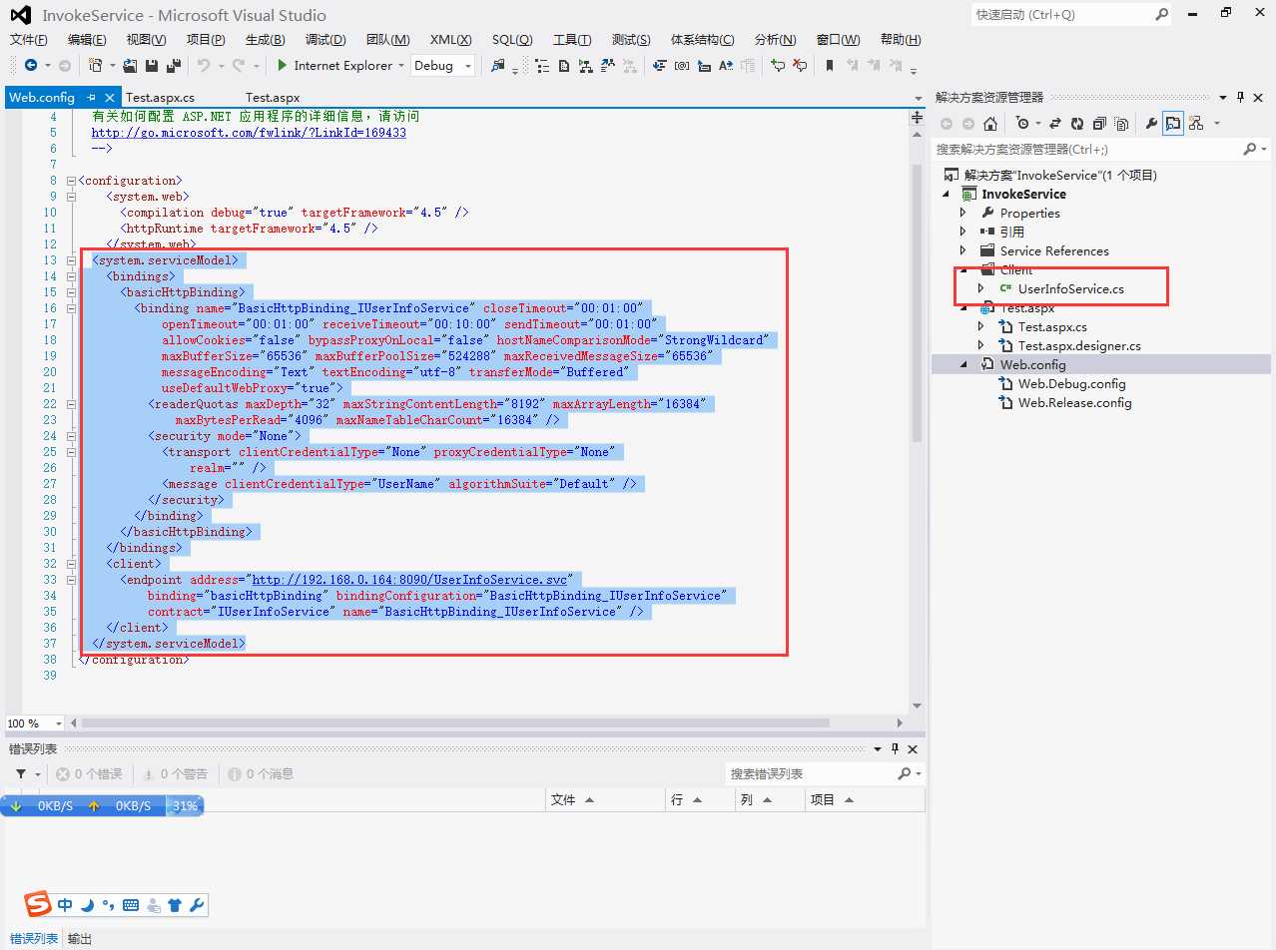Click the Open File icon in toolbar
The height and width of the screenshot is (950, 1276).
[x=130, y=66]
